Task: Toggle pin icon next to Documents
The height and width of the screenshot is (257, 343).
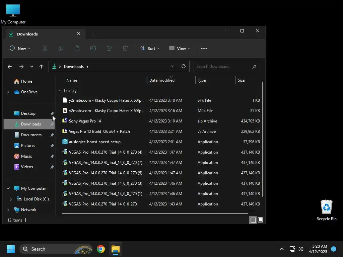Action: coord(52,135)
